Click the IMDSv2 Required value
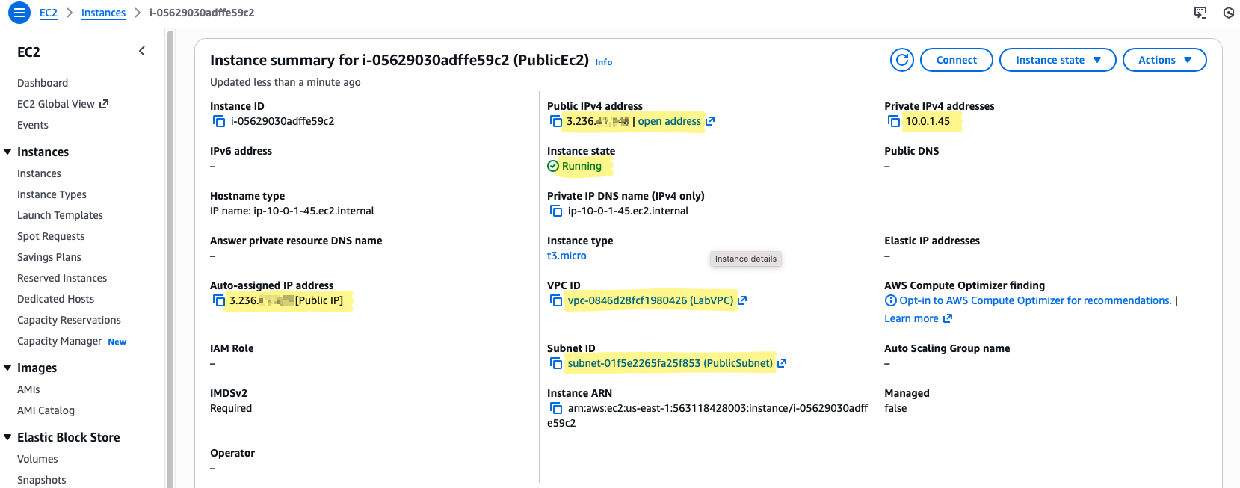 (x=231, y=408)
